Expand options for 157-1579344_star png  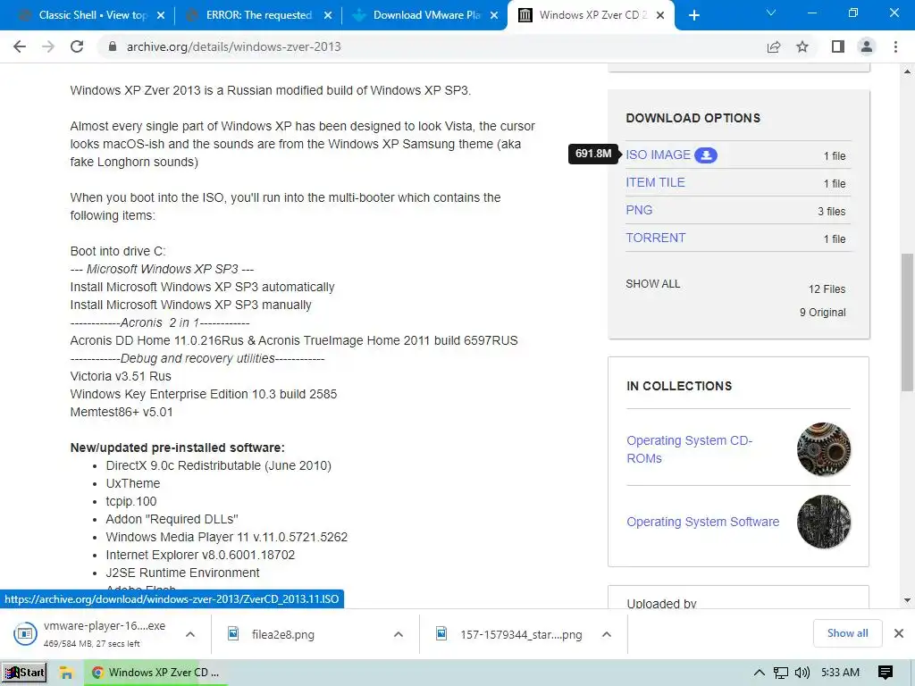607,634
